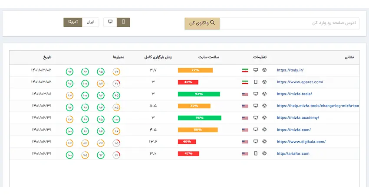Click Chrome icon in digikala.com row

click(264, 142)
